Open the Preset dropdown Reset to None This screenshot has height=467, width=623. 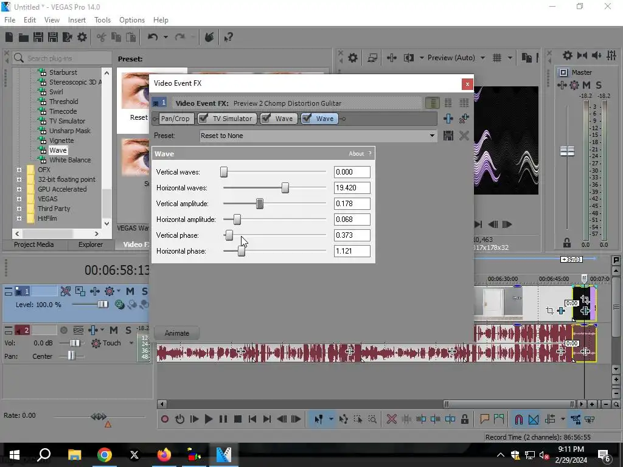[432, 136]
